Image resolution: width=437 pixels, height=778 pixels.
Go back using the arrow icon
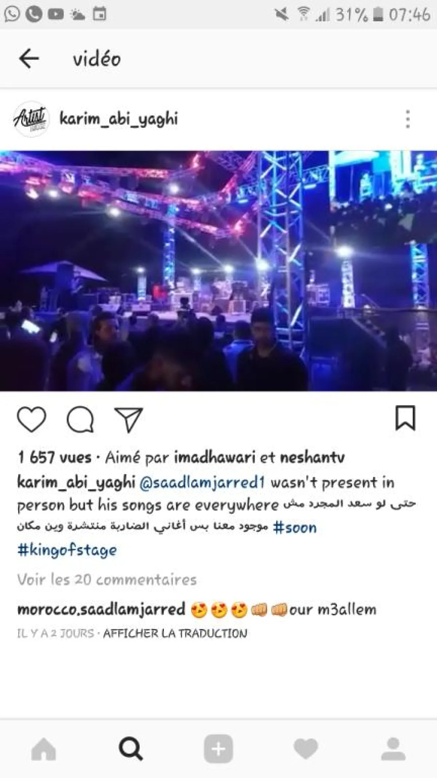click(x=29, y=58)
